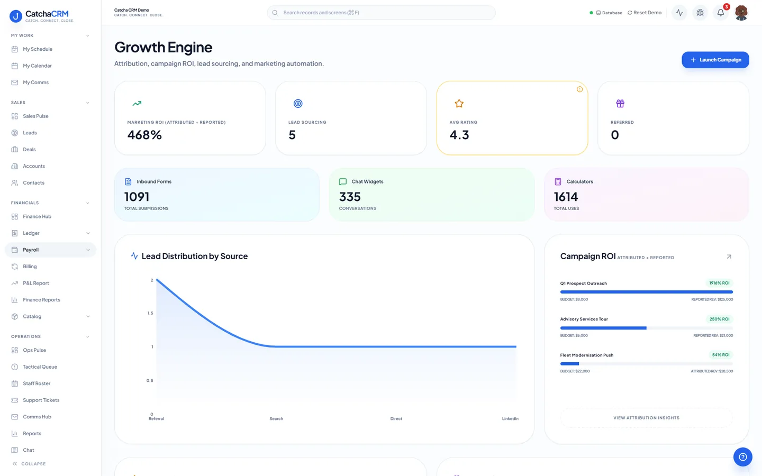The image size is (762, 476).
Task: Click the Campaign ROI expand arrow icon
Action: [x=729, y=257]
